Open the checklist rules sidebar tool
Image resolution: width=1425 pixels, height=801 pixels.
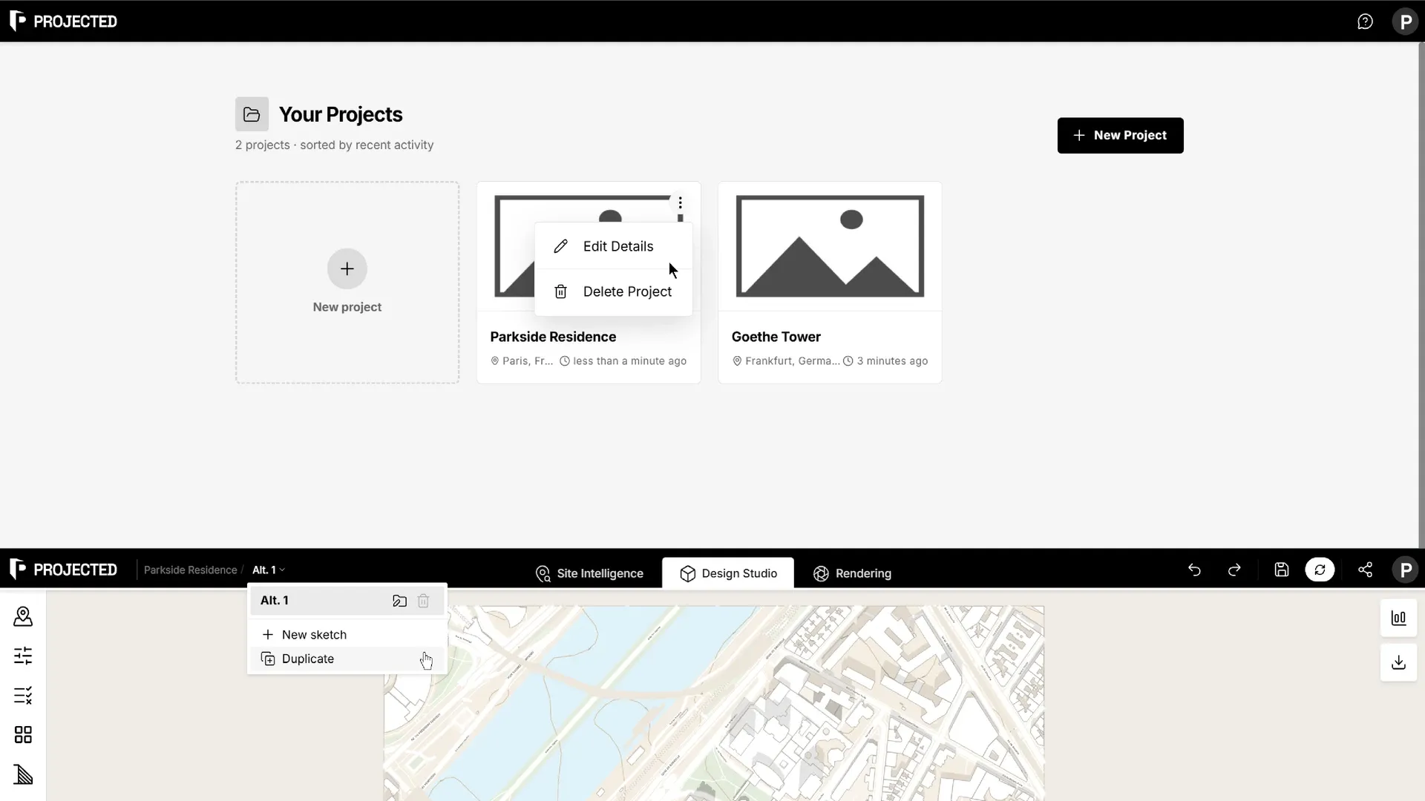pos(23,696)
